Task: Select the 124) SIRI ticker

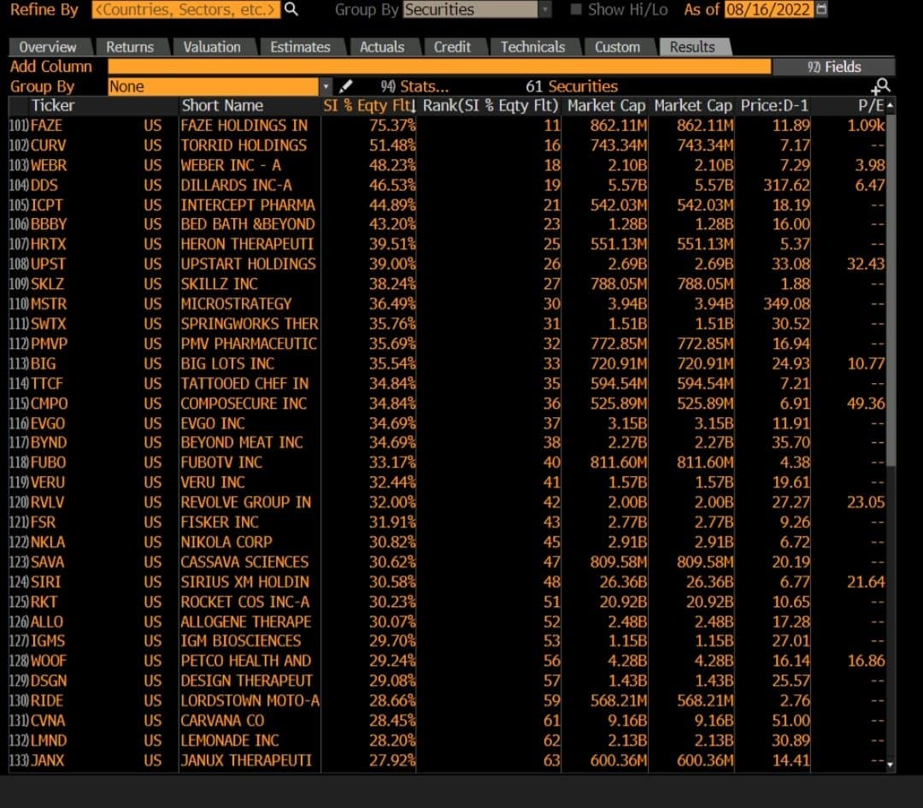Action: pos(46,582)
